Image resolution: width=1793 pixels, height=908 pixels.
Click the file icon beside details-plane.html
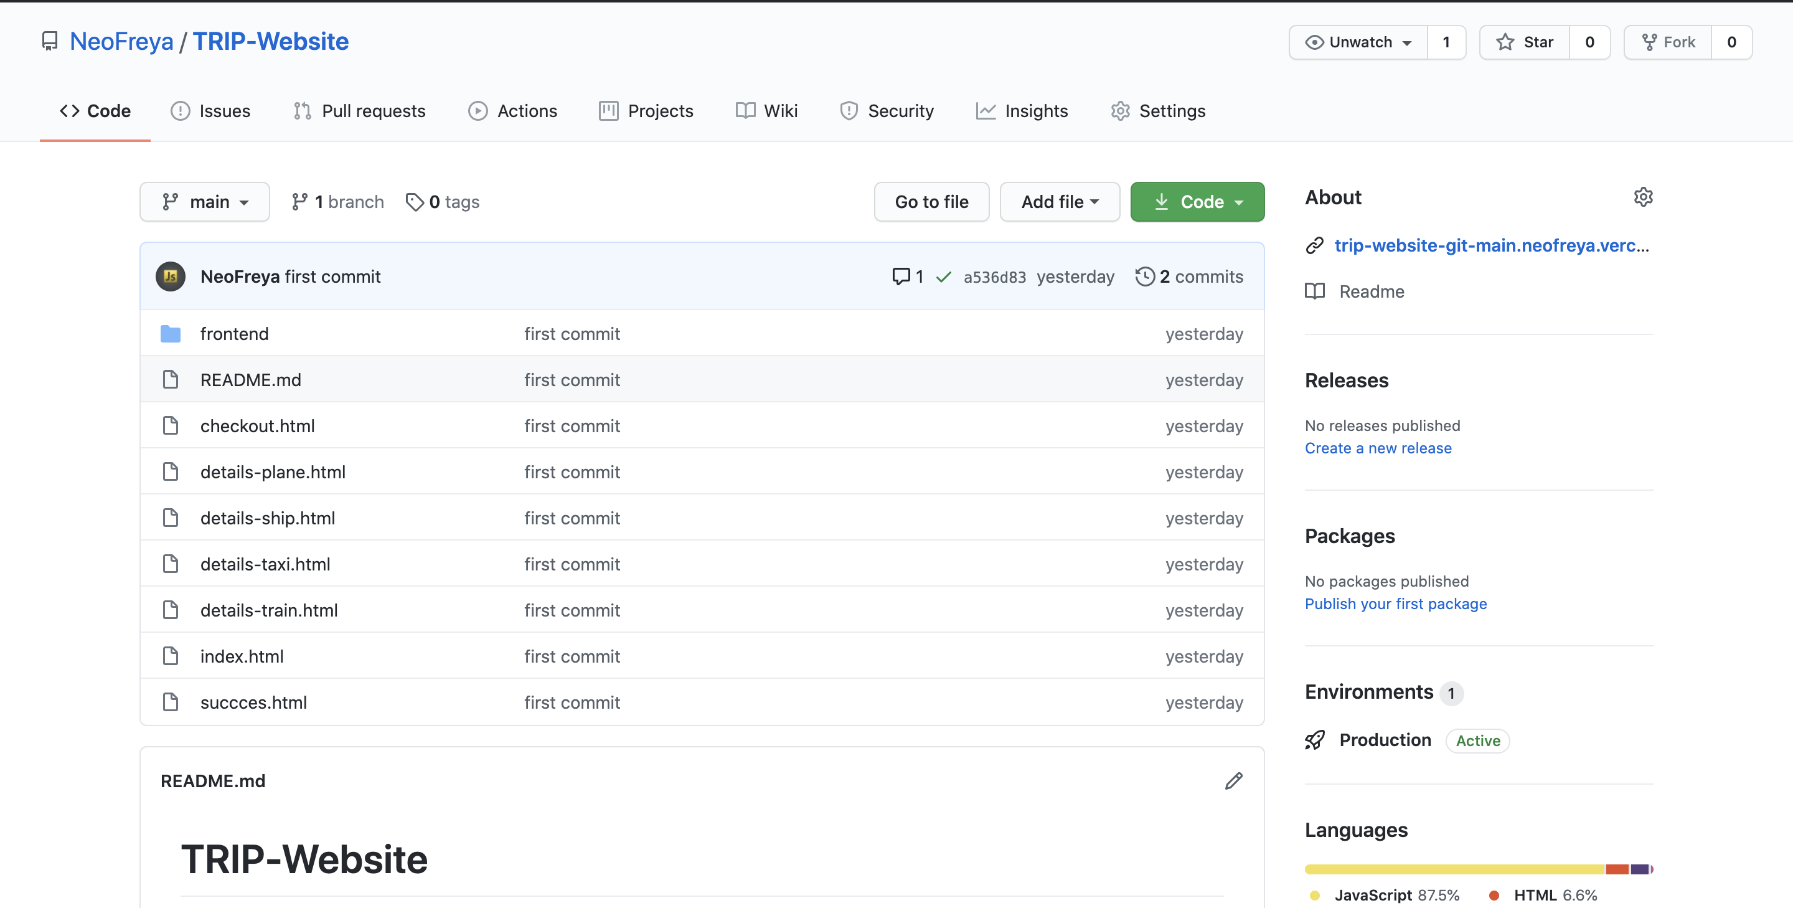coord(171,471)
